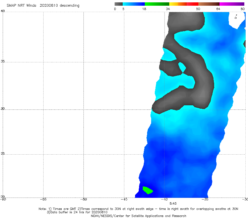Viewport: 248px width, 218px height.
Task: Click the longitude label '-55'
Action: pyautogui.click(x=43, y=199)
